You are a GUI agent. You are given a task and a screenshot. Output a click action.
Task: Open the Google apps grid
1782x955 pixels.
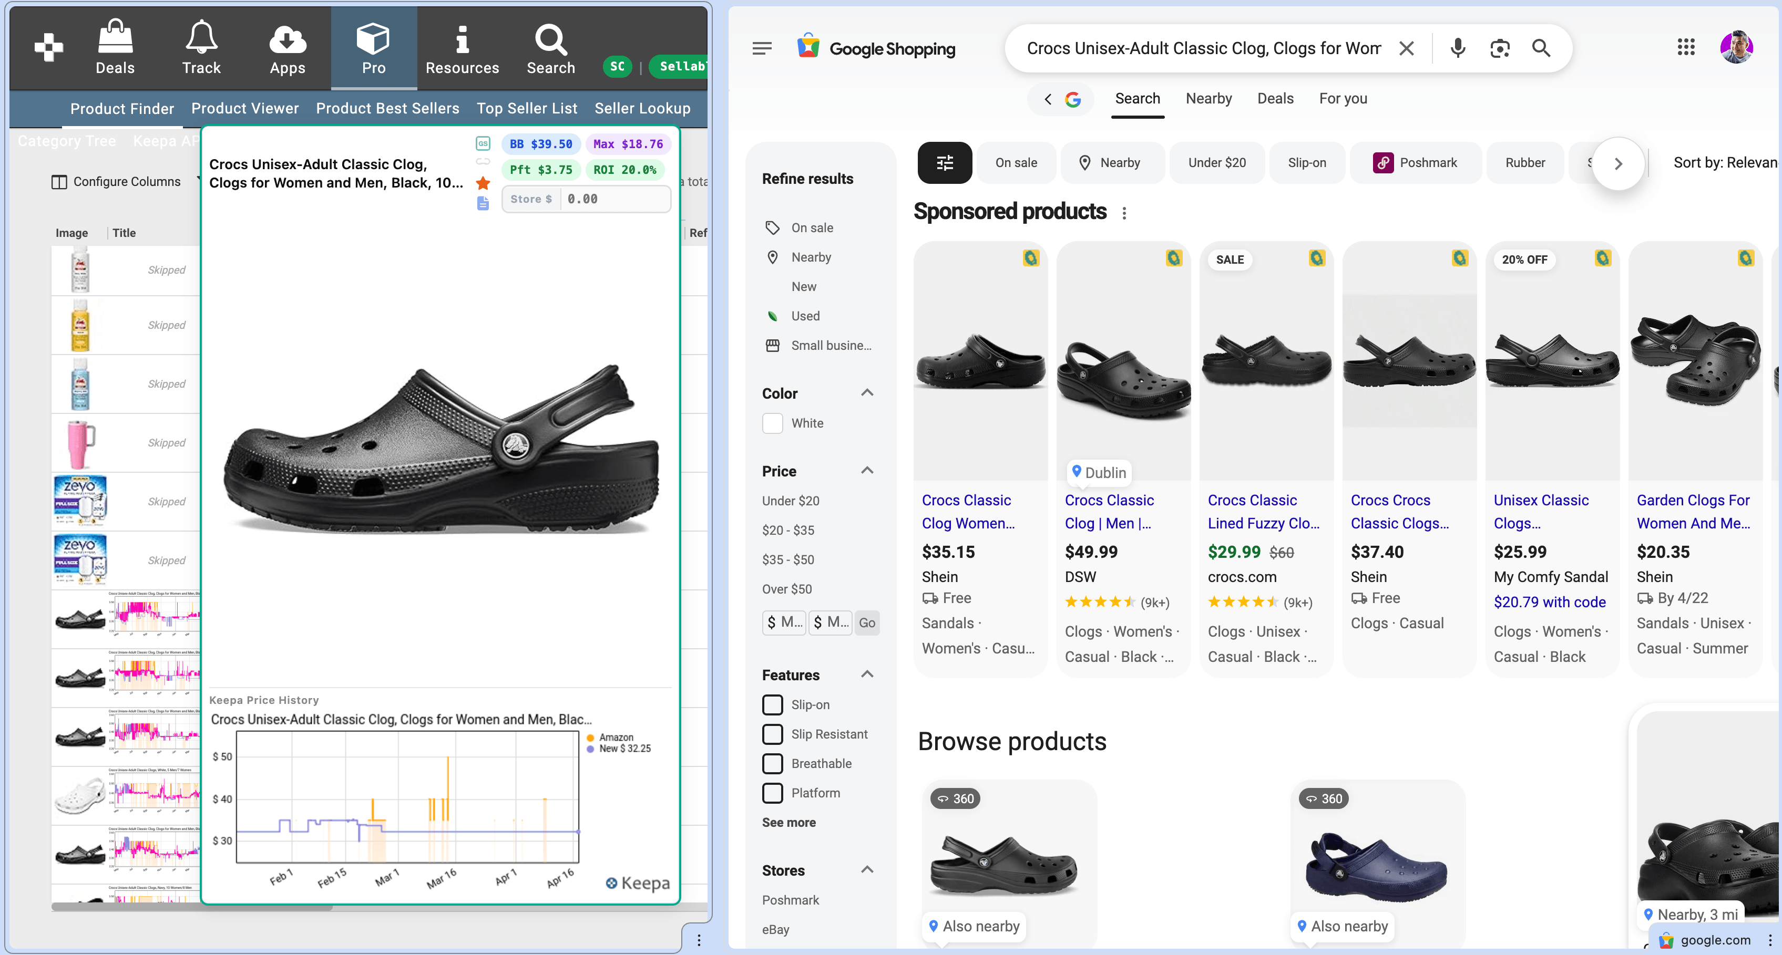[1686, 47]
